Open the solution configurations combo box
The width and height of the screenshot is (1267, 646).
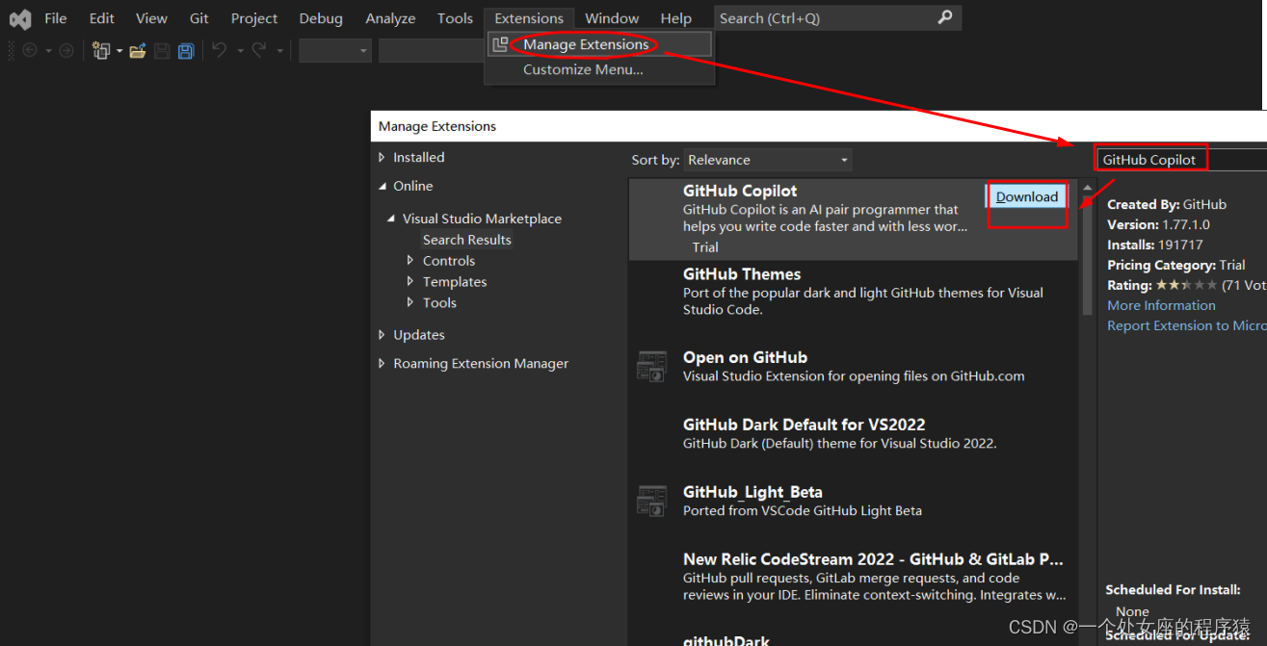pos(335,51)
